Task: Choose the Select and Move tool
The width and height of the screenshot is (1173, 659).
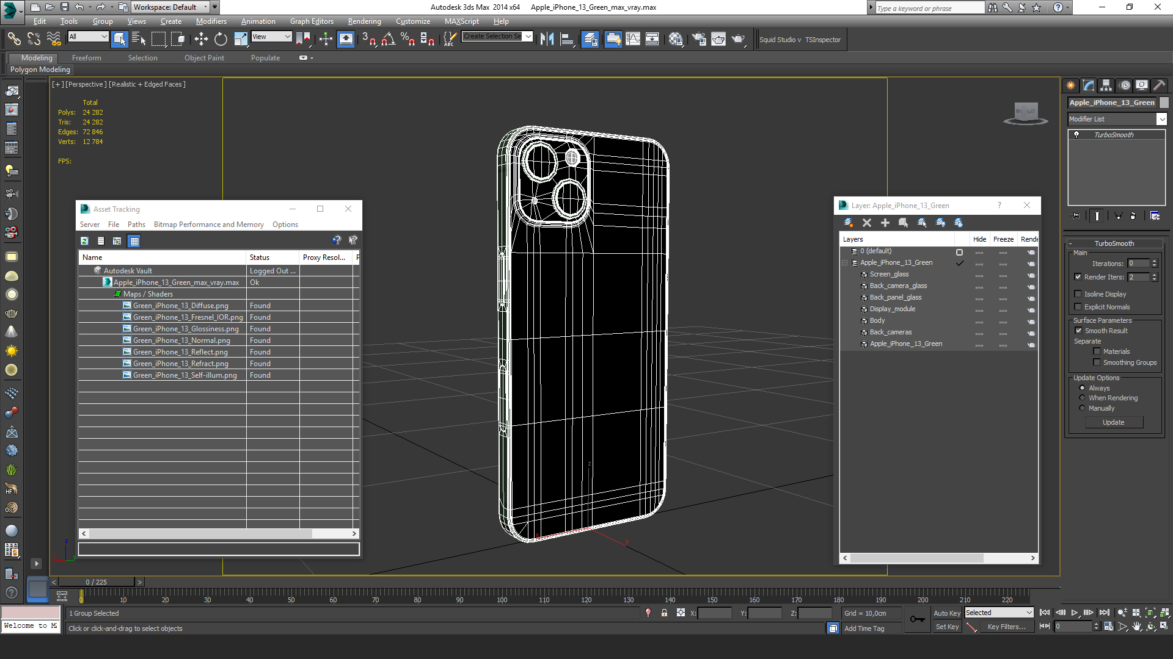Action: click(x=201, y=39)
